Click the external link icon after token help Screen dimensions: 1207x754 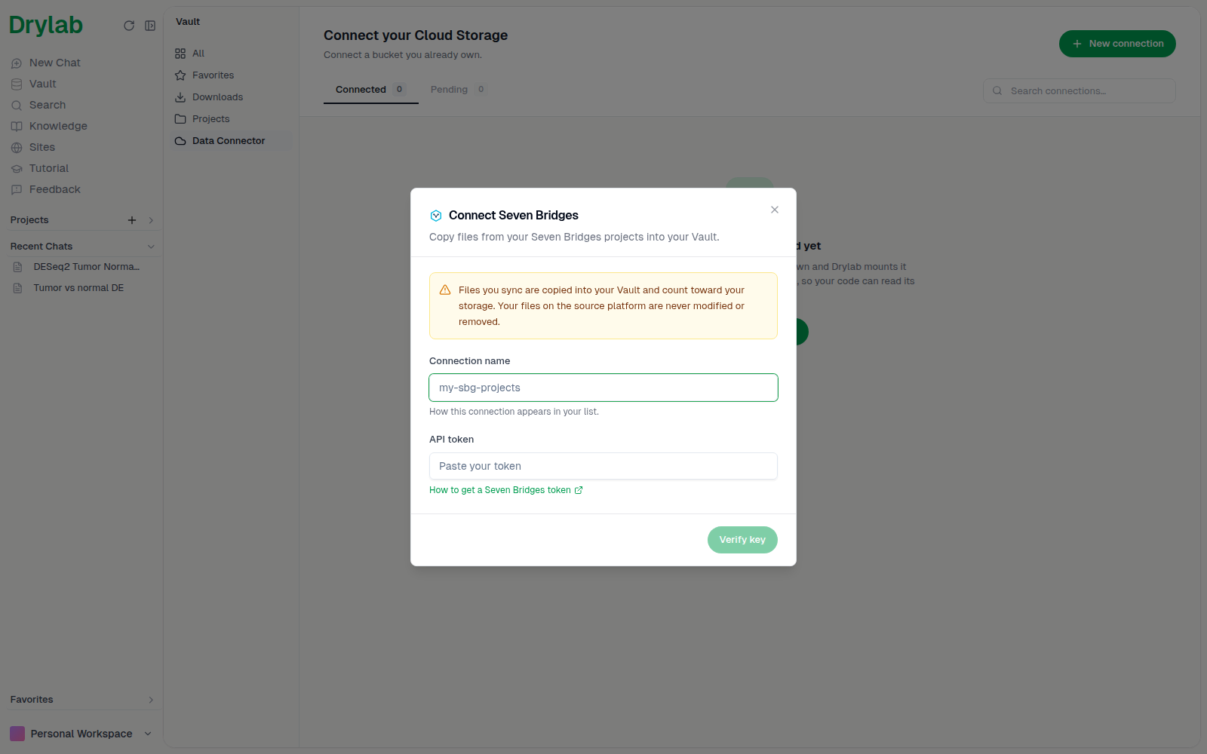point(579,490)
